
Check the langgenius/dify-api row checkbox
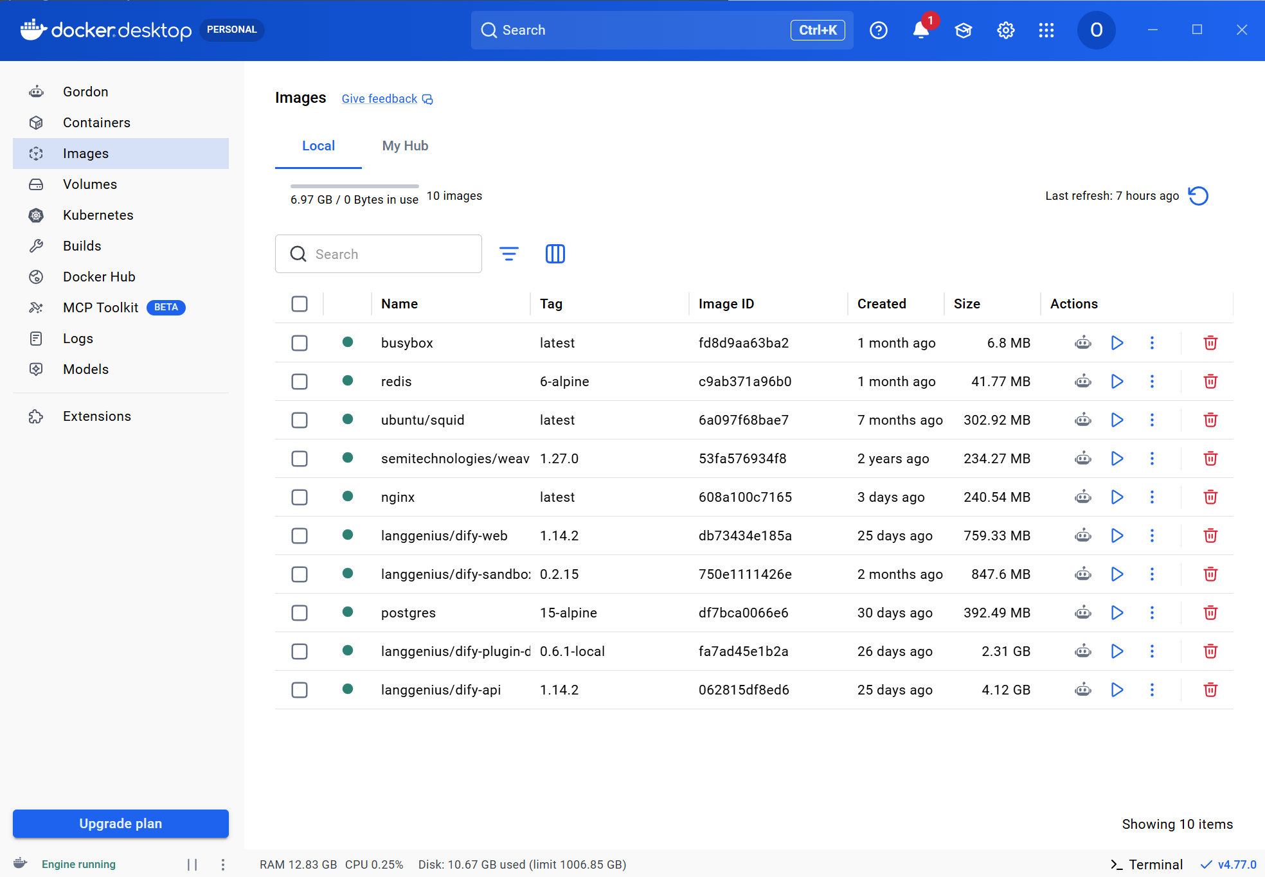click(300, 689)
